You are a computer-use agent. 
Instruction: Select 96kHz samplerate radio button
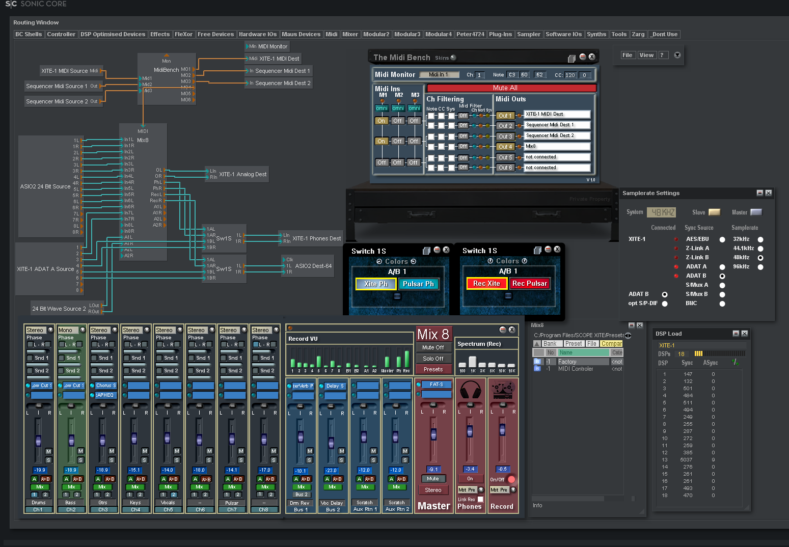click(760, 267)
